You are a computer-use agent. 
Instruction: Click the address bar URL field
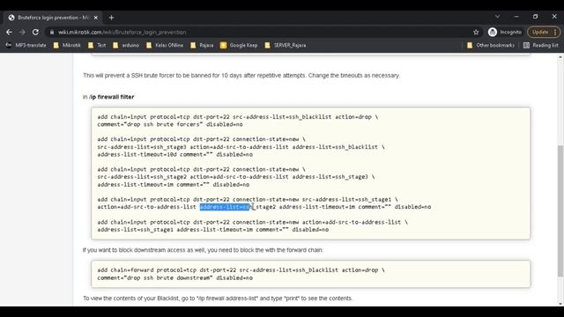click(x=259, y=33)
